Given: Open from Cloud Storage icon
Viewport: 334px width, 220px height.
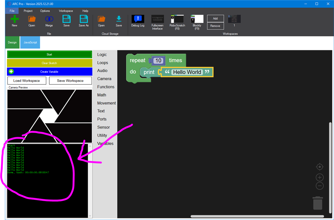Looking at the screenshot, I should [x=101, y=19].
